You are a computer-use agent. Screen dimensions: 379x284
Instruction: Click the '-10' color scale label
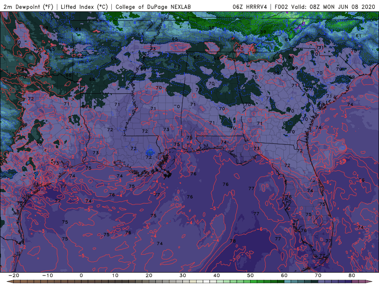click(x=47, y=275)
